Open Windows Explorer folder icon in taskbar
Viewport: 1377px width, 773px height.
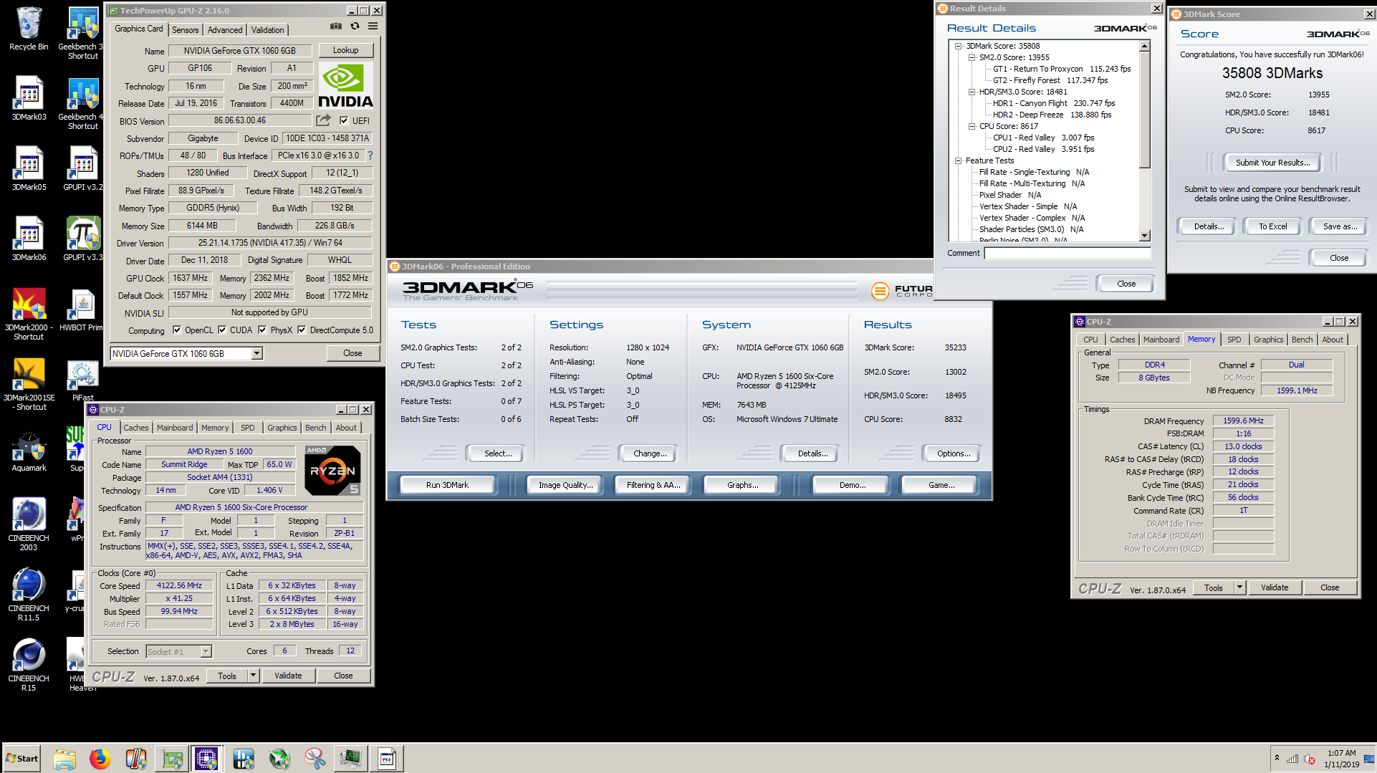(x=64, y=759)
